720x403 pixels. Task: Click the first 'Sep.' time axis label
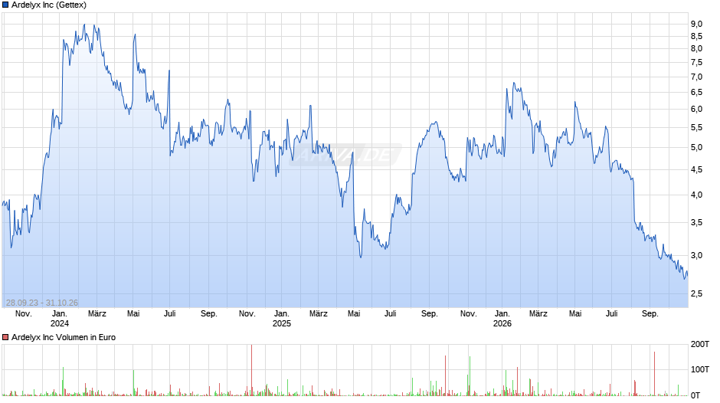tap(209, 314)
